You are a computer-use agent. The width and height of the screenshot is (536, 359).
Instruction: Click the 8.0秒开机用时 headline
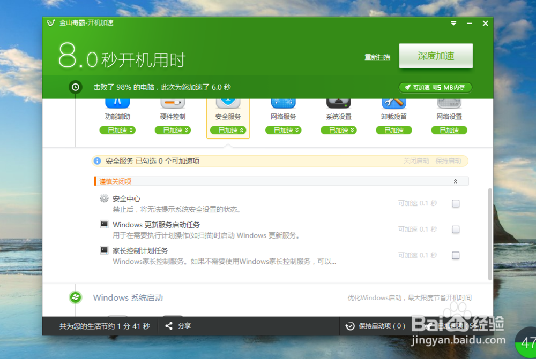[x=122, y=56]
